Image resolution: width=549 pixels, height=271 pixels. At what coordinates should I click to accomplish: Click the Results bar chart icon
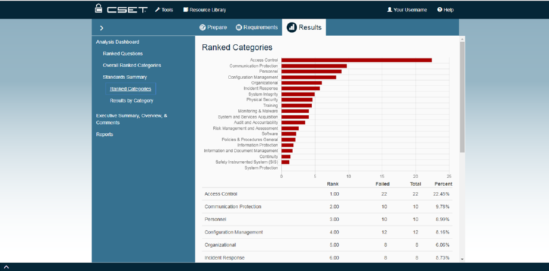(292, 27)
